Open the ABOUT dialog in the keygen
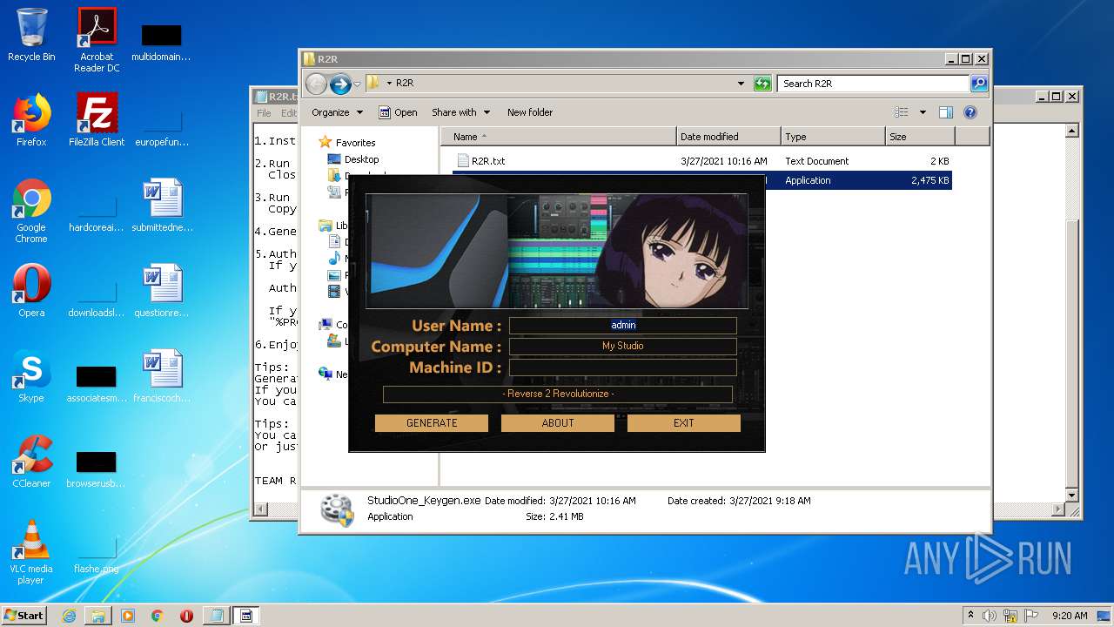This screenshot has width=1114, height=627. point(557,423)
